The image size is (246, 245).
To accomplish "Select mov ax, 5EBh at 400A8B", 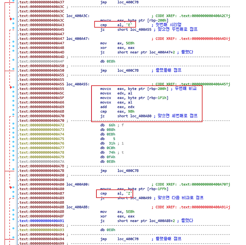I will [x=117, y=212].
